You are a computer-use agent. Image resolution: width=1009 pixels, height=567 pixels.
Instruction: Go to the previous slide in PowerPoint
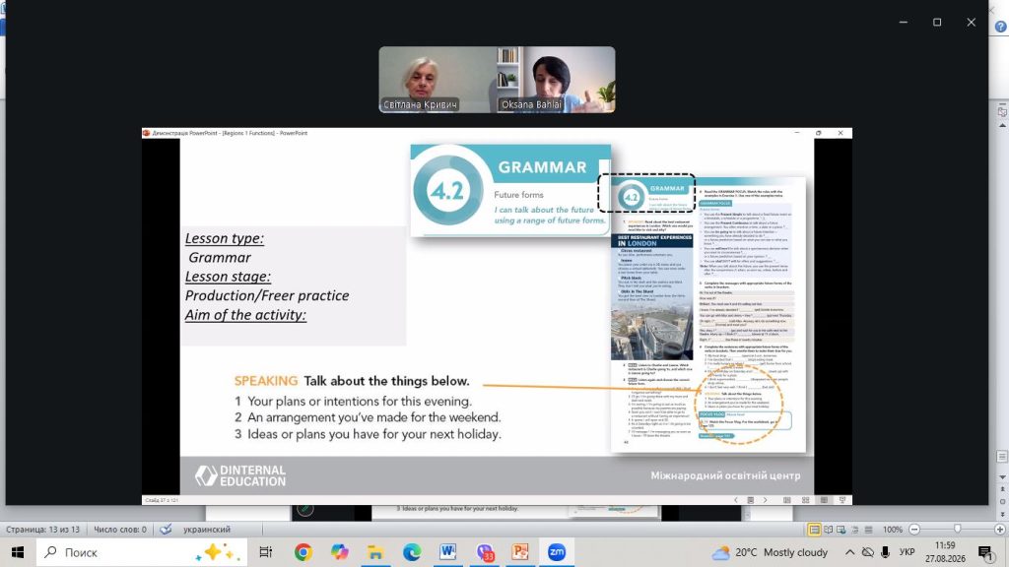pyautogui.click(x=736, y=500)
